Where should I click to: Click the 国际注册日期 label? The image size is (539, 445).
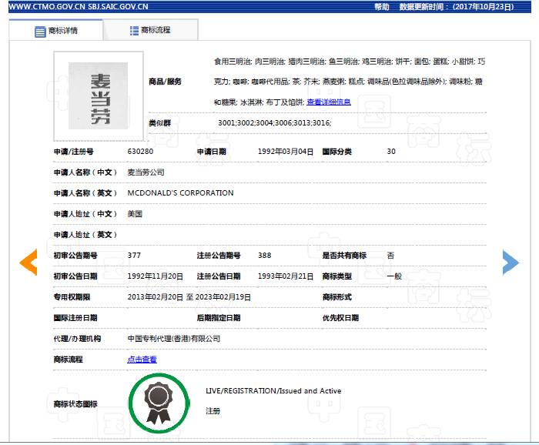75,318
